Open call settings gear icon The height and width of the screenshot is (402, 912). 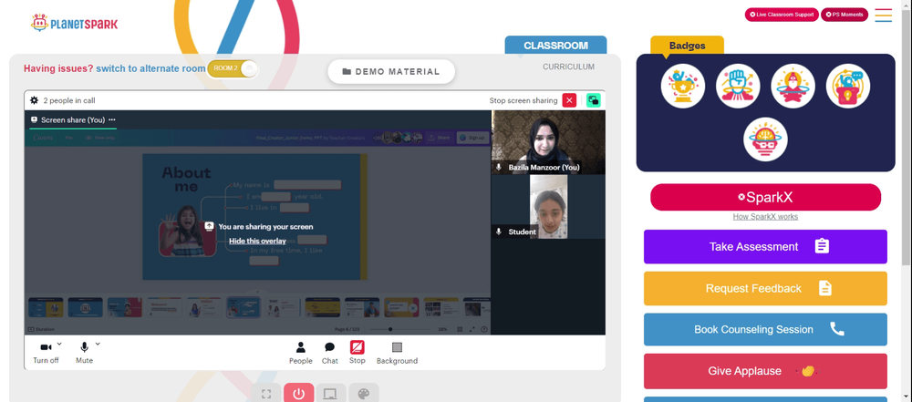click(x=35, y=100)
